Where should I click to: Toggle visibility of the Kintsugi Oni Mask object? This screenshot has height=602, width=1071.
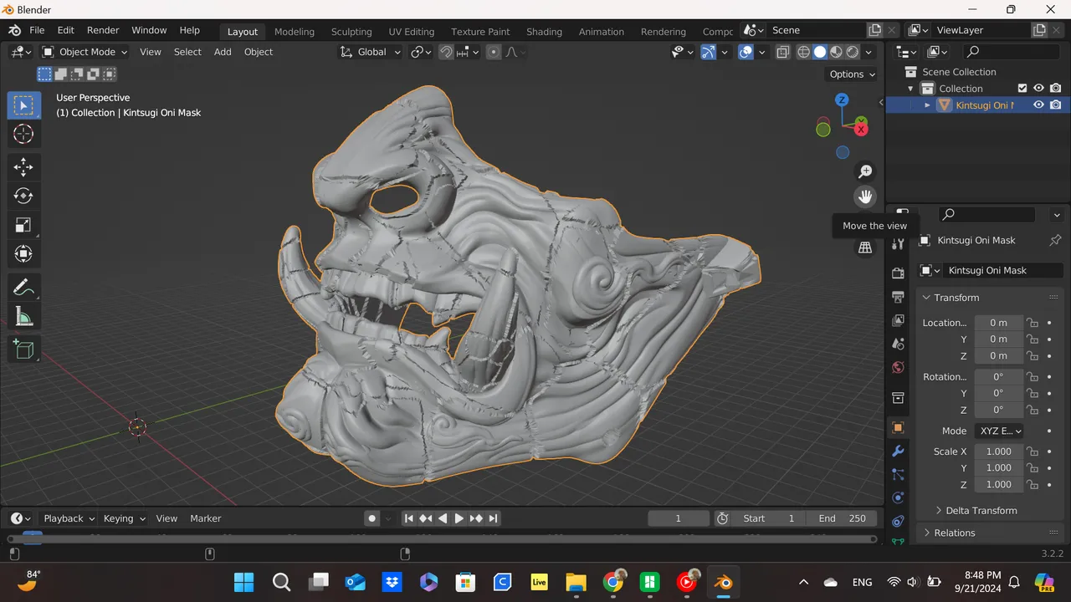(1038, 105)
